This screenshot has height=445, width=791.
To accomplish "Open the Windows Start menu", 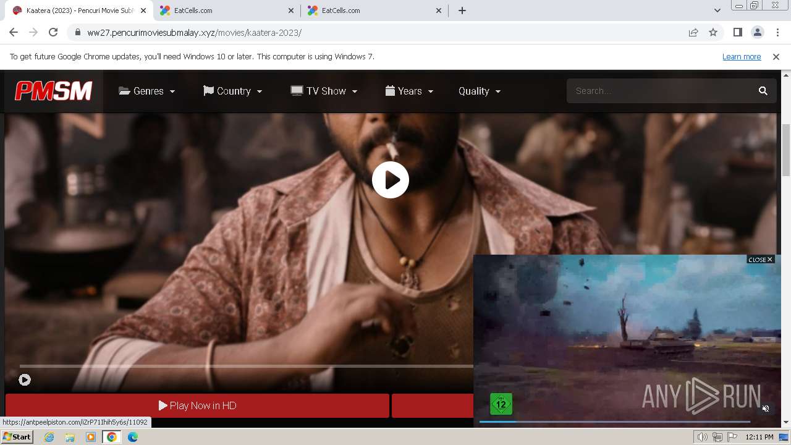I will point(17,437).
